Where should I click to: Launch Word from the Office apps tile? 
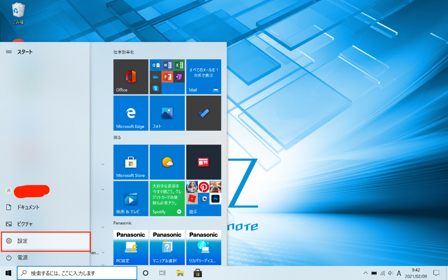point(167,65)
